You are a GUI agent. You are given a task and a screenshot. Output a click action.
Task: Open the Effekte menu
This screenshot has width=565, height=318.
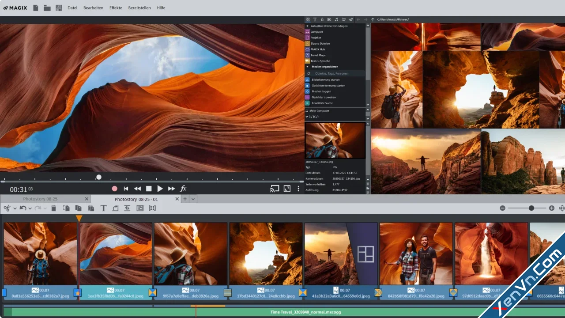tap(116, 8)
